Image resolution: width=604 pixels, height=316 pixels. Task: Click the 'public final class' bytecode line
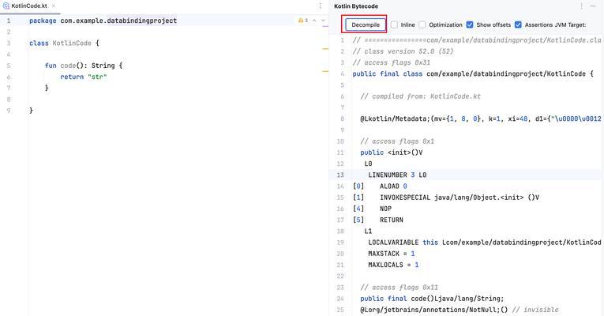[473, 73]
